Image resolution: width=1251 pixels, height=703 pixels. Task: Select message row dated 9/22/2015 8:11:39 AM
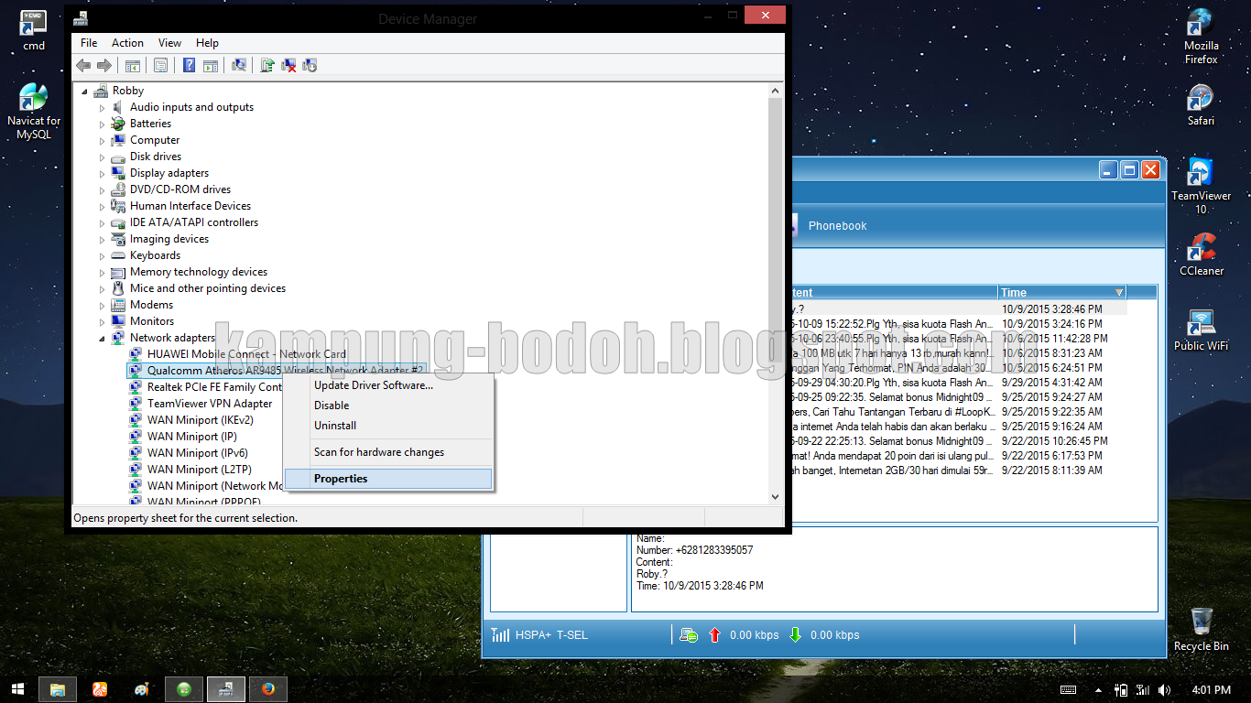coord(957,470)
